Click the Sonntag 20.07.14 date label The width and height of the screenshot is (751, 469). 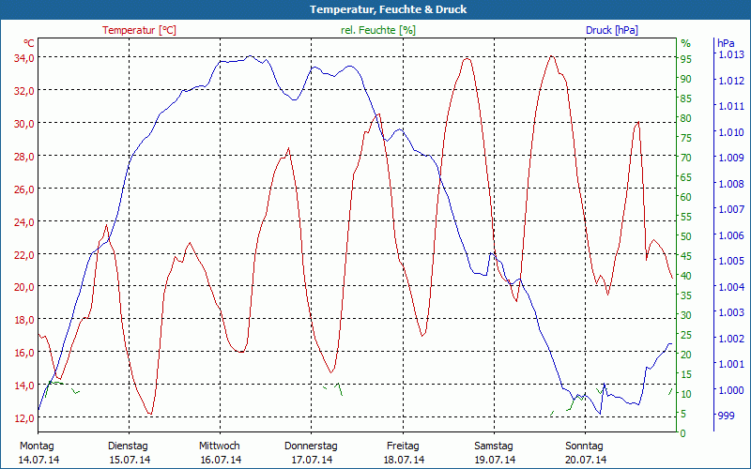tap(585, 452)
